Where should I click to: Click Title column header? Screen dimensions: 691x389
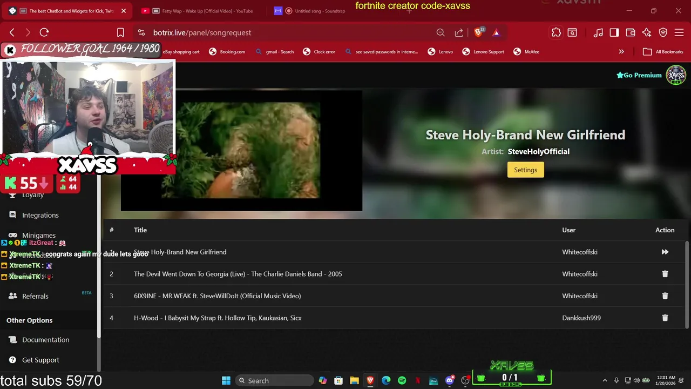[x=140, y=230]
